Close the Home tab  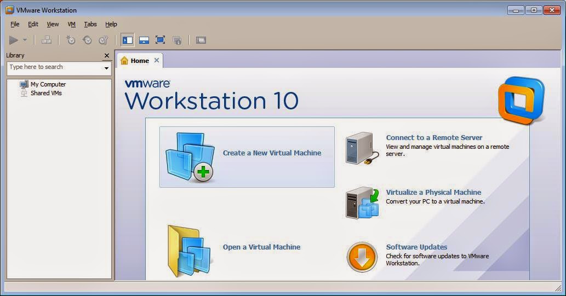pos(157,60)
